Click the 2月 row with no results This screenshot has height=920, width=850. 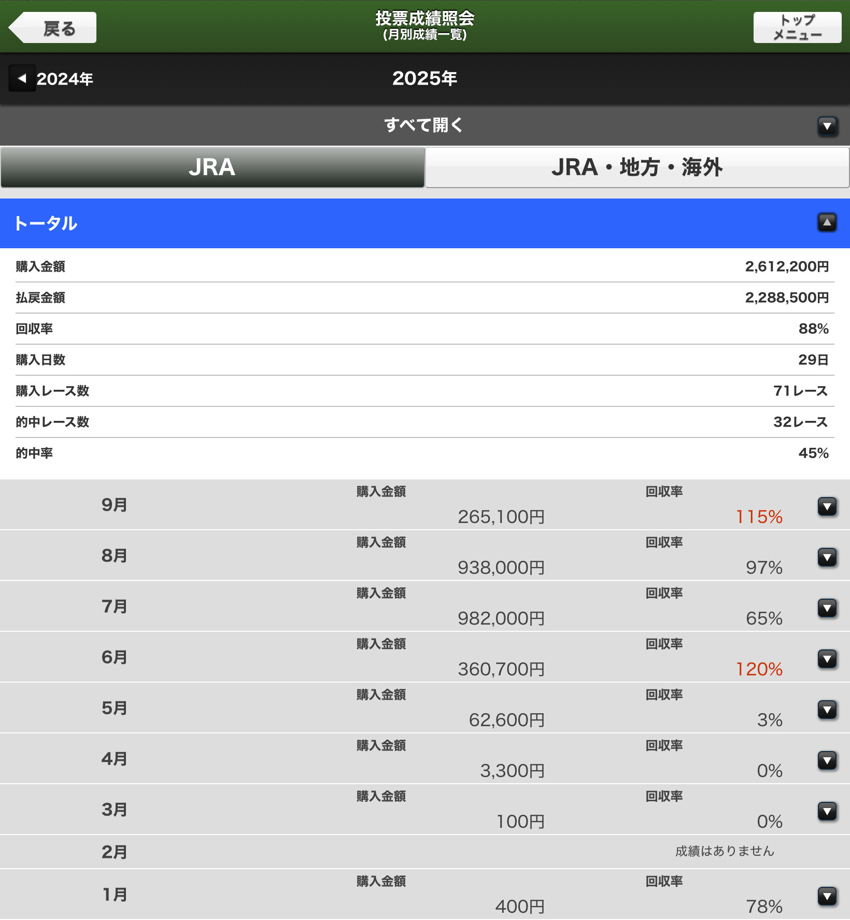tap(425, 852)
